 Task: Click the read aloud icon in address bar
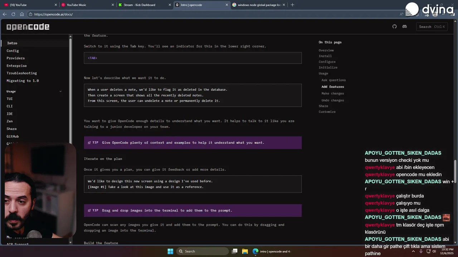coord(401,14)
